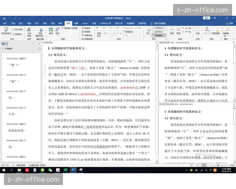
Task: Click Hide Ink (隐藏墨迹)
Action: click(226, 31)
